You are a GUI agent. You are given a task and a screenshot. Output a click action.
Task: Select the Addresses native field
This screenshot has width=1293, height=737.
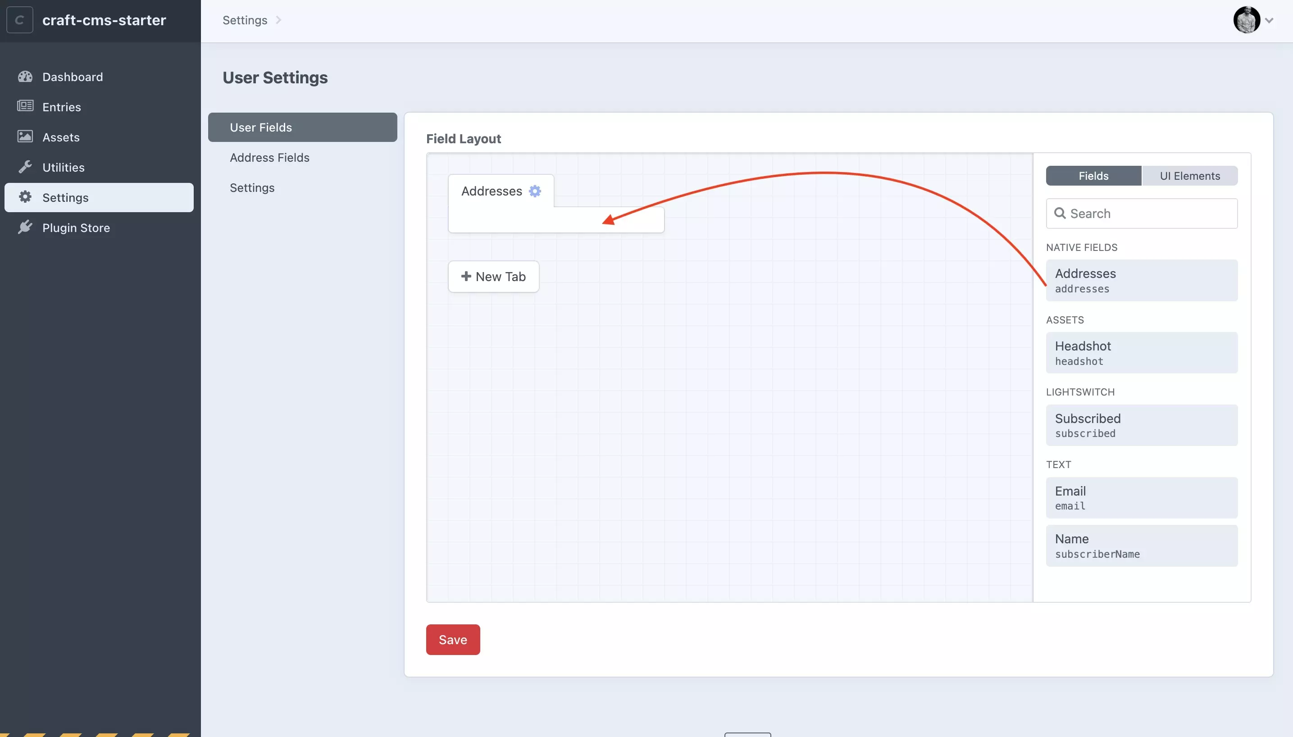(x=1142, y=280)
